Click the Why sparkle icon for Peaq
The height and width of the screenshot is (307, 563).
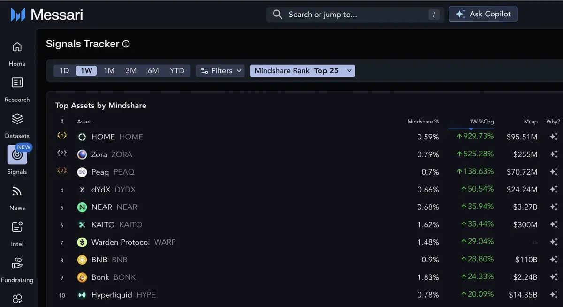point(554,172)
